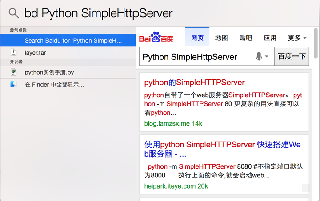The height and width of the screenshot is (201, 320).
Task: Open 使用python SimpleHTTPServer 快速搭建Web服务器 link
Action: click(223, 149)
